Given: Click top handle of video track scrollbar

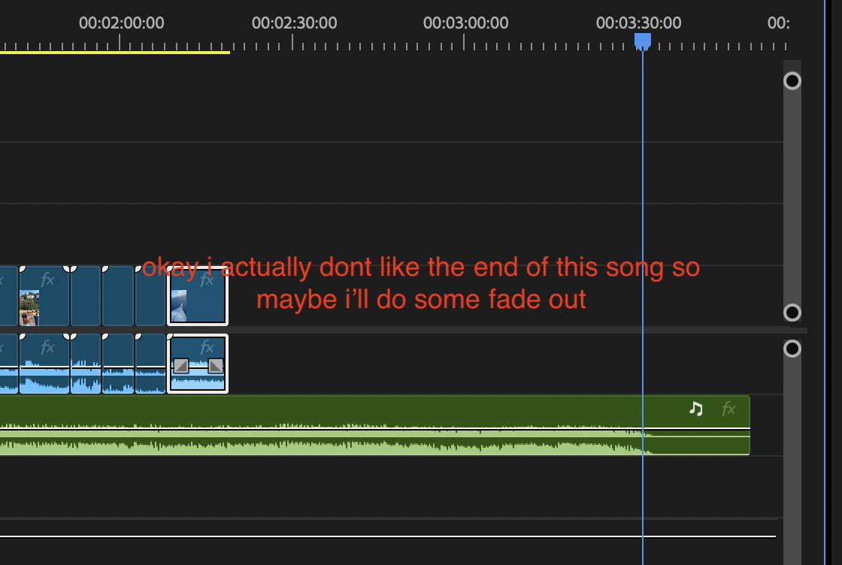Looking at the screenshot, I should coord(792,80).
